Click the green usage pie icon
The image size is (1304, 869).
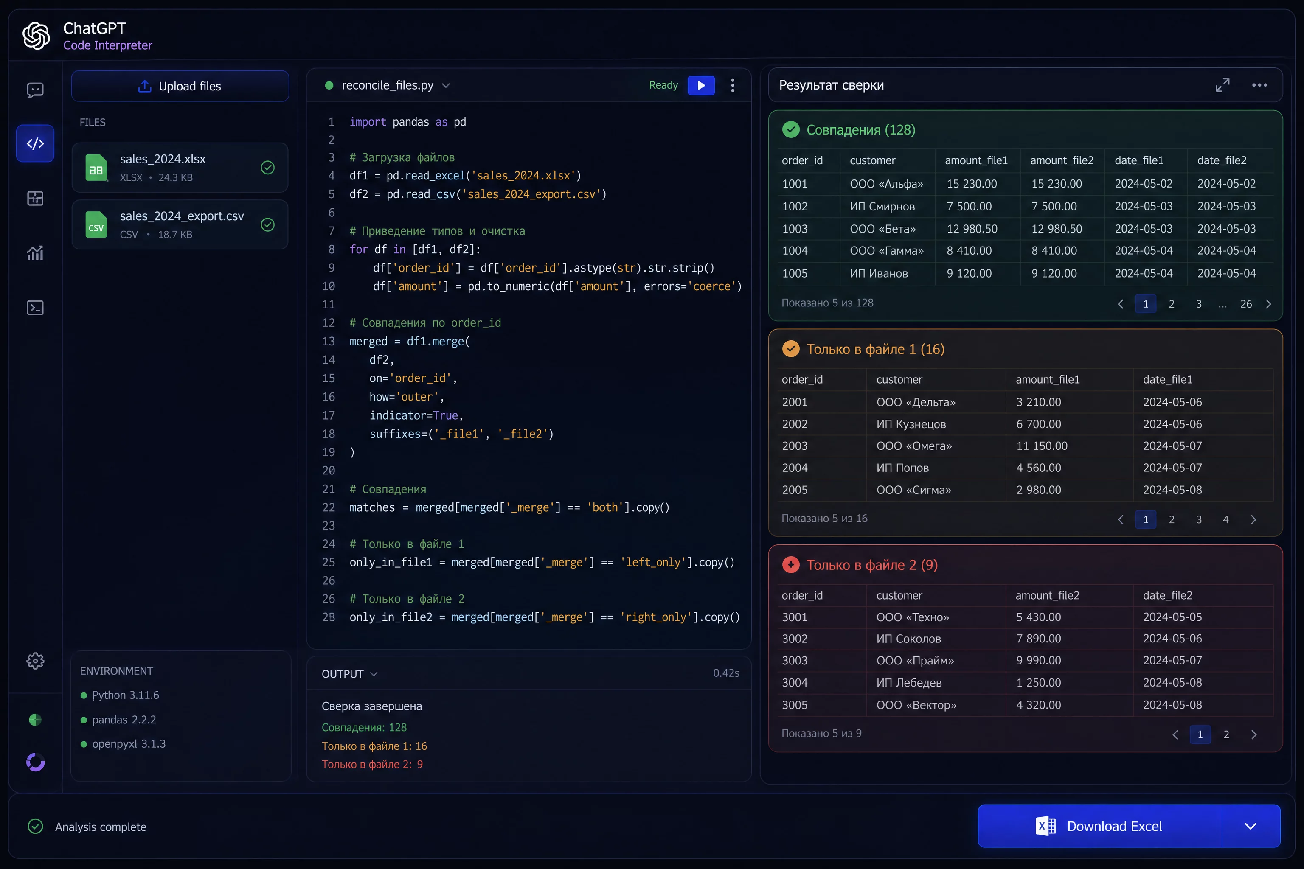tap(35, 719)
